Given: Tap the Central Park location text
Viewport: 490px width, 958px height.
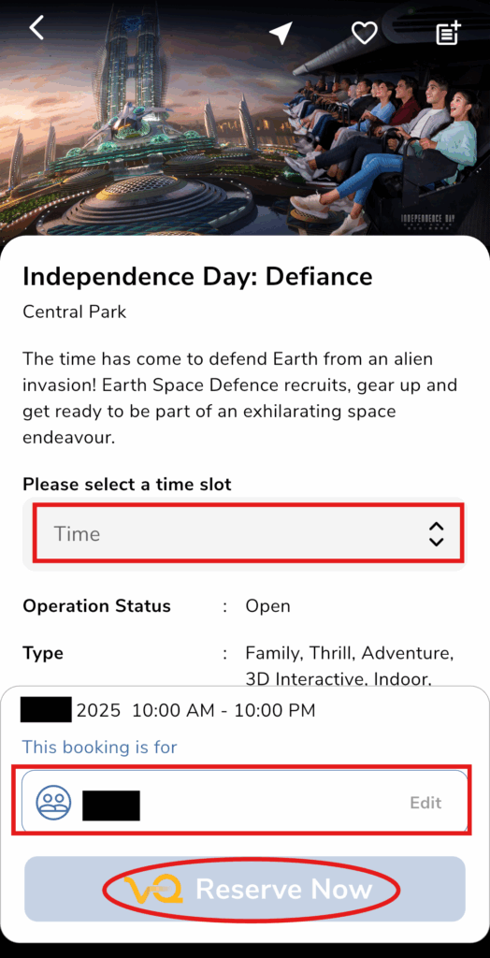Looking at the screenshot, I should (75, 312).
